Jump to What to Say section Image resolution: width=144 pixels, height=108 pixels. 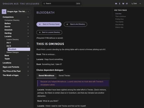119,27
